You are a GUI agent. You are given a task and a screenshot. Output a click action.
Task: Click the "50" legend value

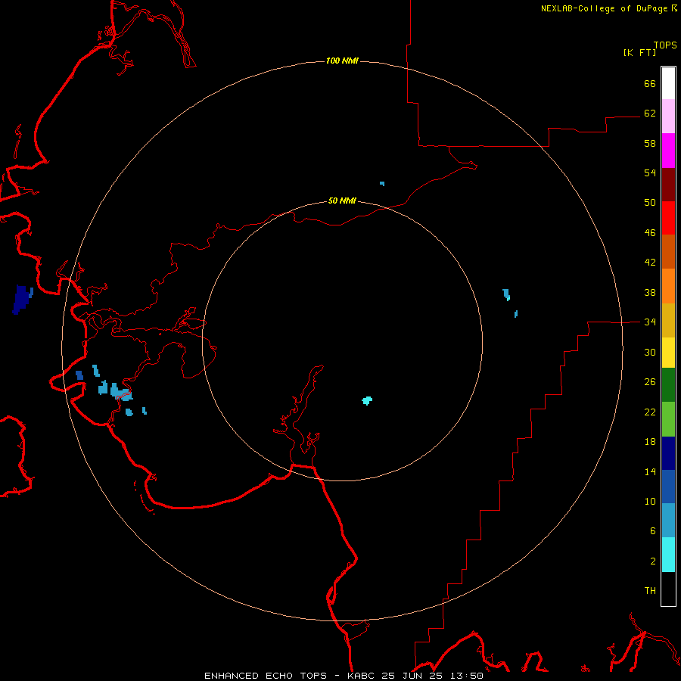(x=650, y=203)
